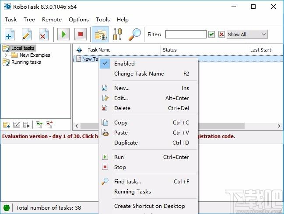Click the green Run Task toolbar button
This screenshot has height=214, width=284.
click(63, 34)
